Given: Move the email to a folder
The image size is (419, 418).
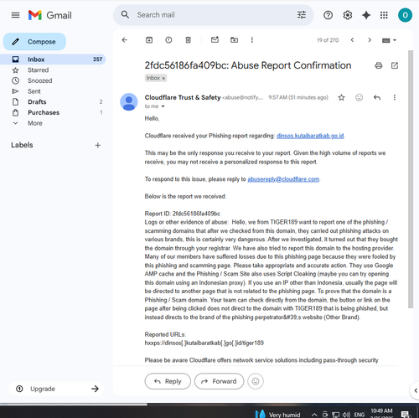Looking at the screenshot, I should coord(234,40).
